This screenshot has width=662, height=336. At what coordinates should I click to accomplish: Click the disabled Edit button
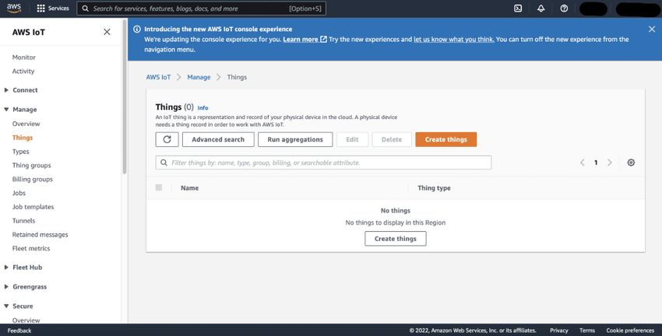tap(352, 139)
